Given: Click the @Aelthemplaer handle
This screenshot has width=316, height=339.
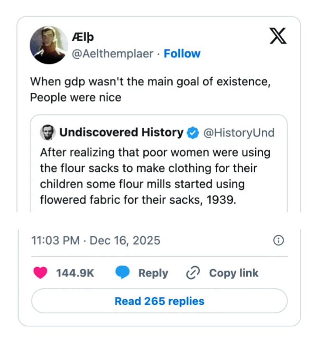Looking at the screenshot, I should point(112,54).
